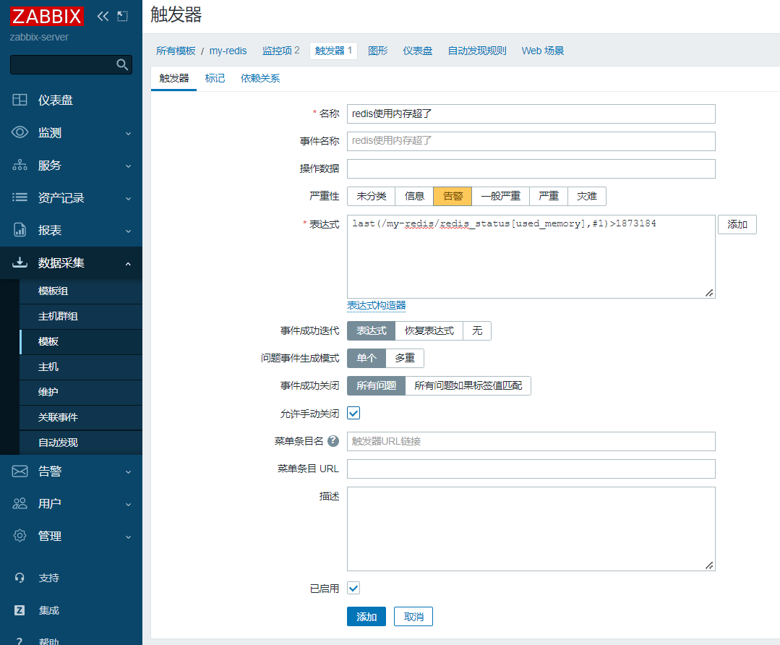Image resolution: width=780 pixels, height=645 pixels.
Task: Click the ZABBIX logo
Action: click(x=47, y=17)
